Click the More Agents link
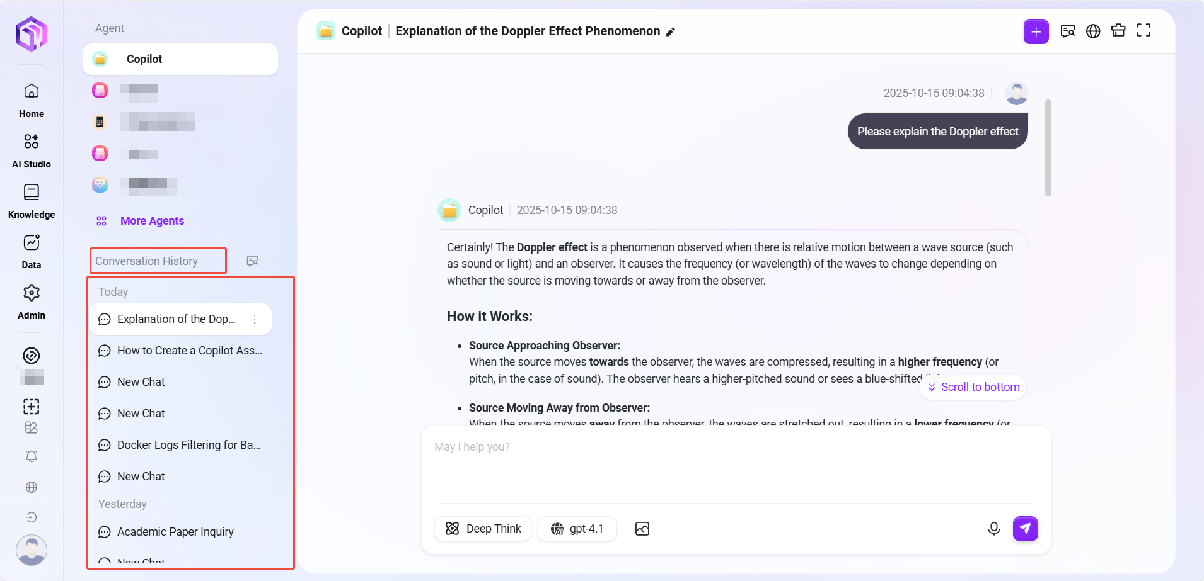 pos(152,221)
